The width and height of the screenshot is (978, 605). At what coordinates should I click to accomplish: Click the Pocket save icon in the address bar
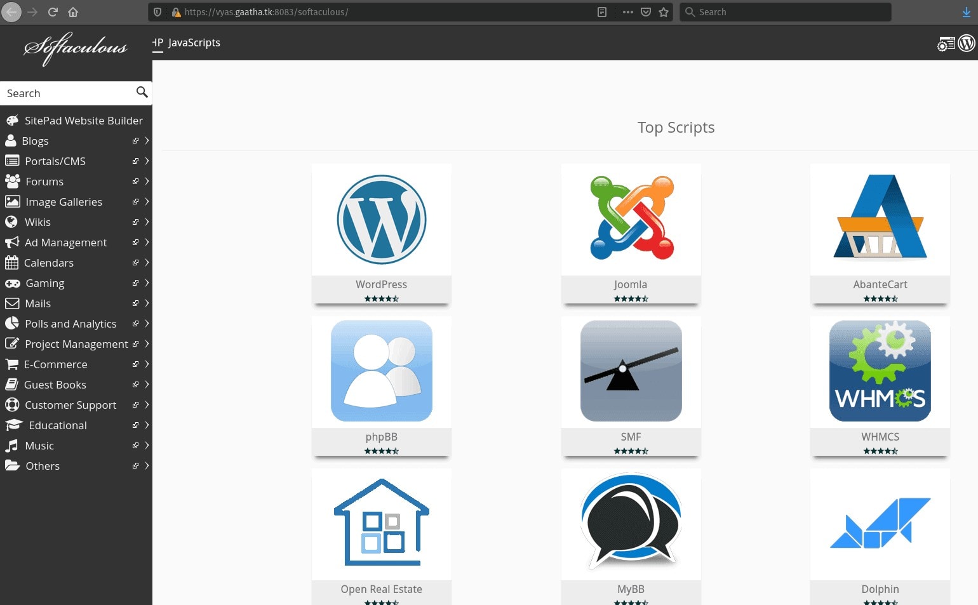point(646,12)
